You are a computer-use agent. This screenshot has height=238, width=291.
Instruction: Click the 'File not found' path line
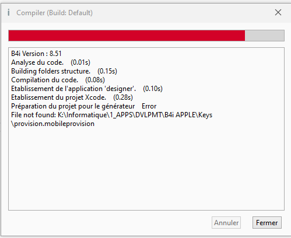coord(112,115)
